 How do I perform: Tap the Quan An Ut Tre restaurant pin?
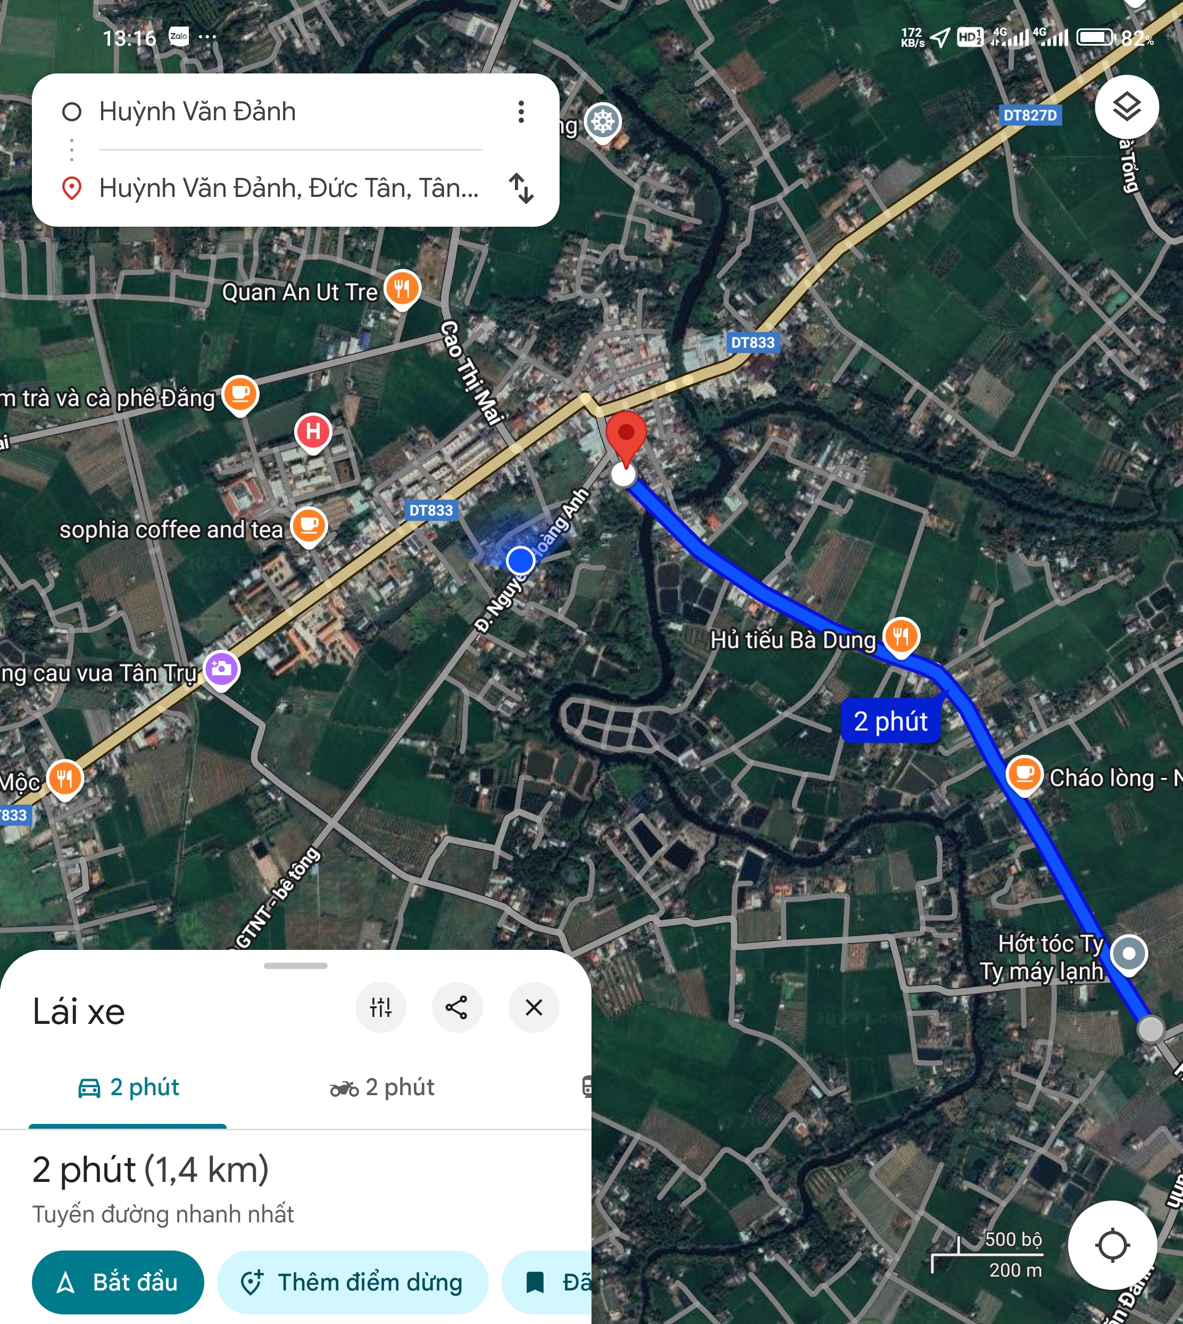coord(402,289)
